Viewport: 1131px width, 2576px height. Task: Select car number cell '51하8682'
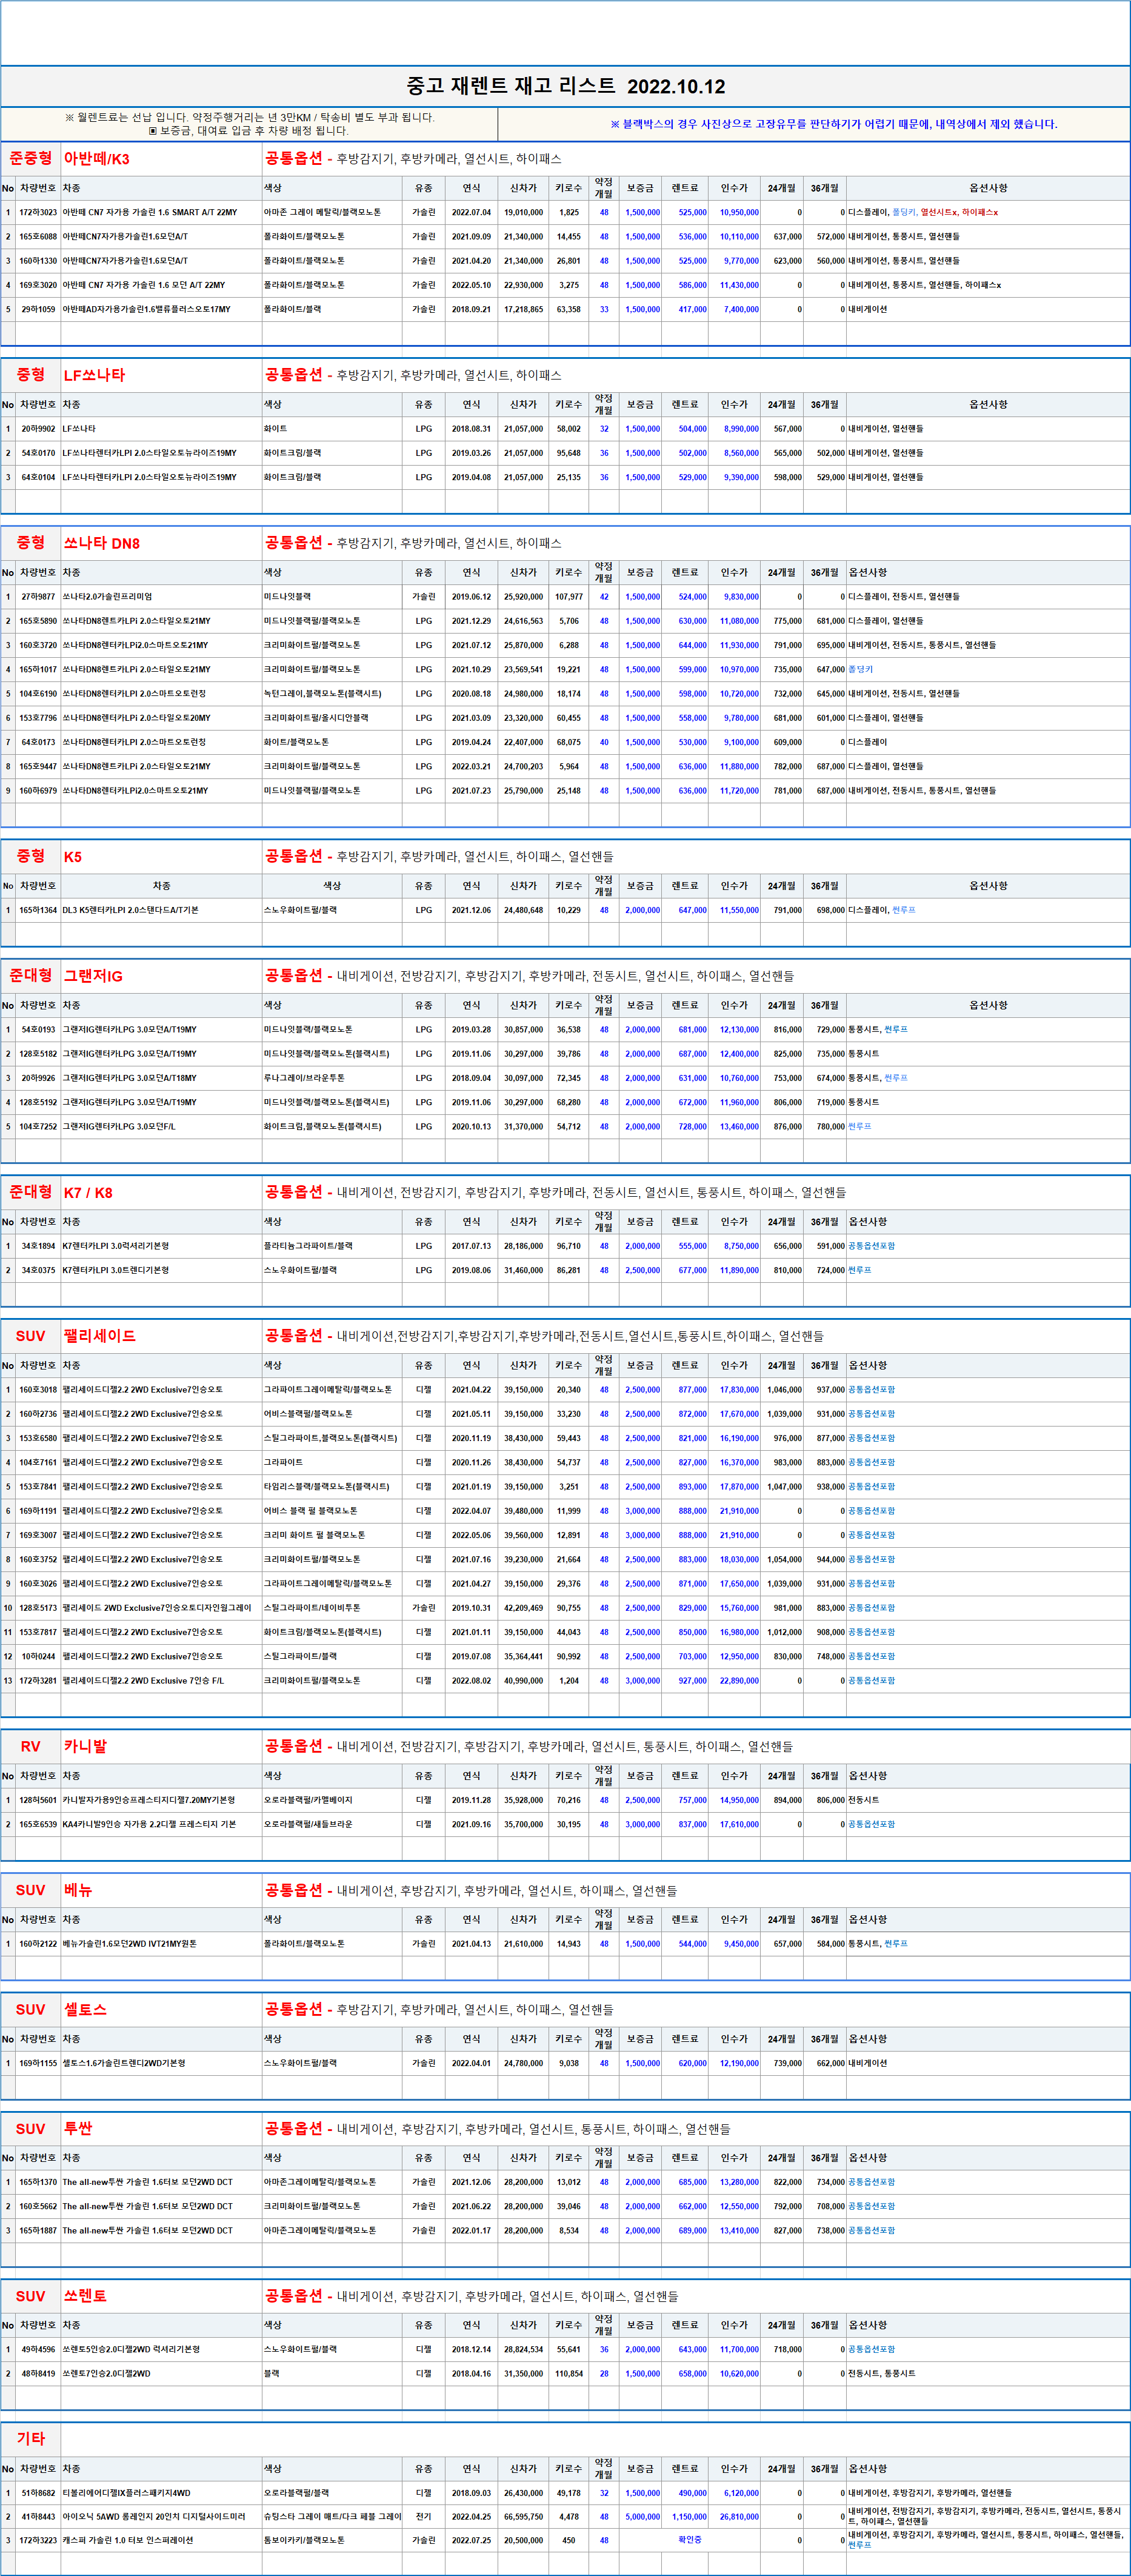(38, 2493)
